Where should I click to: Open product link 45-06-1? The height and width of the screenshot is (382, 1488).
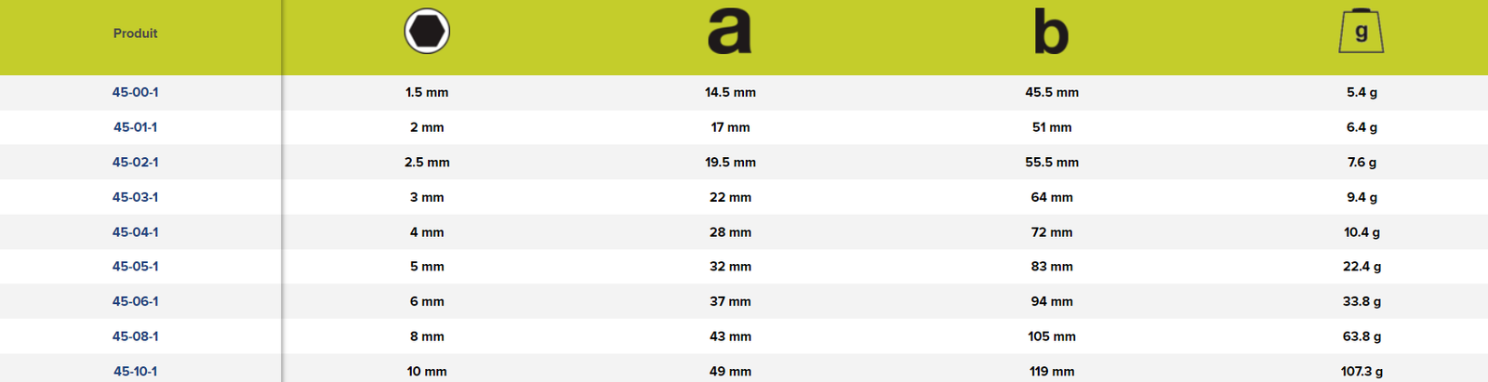pos(136,301)
